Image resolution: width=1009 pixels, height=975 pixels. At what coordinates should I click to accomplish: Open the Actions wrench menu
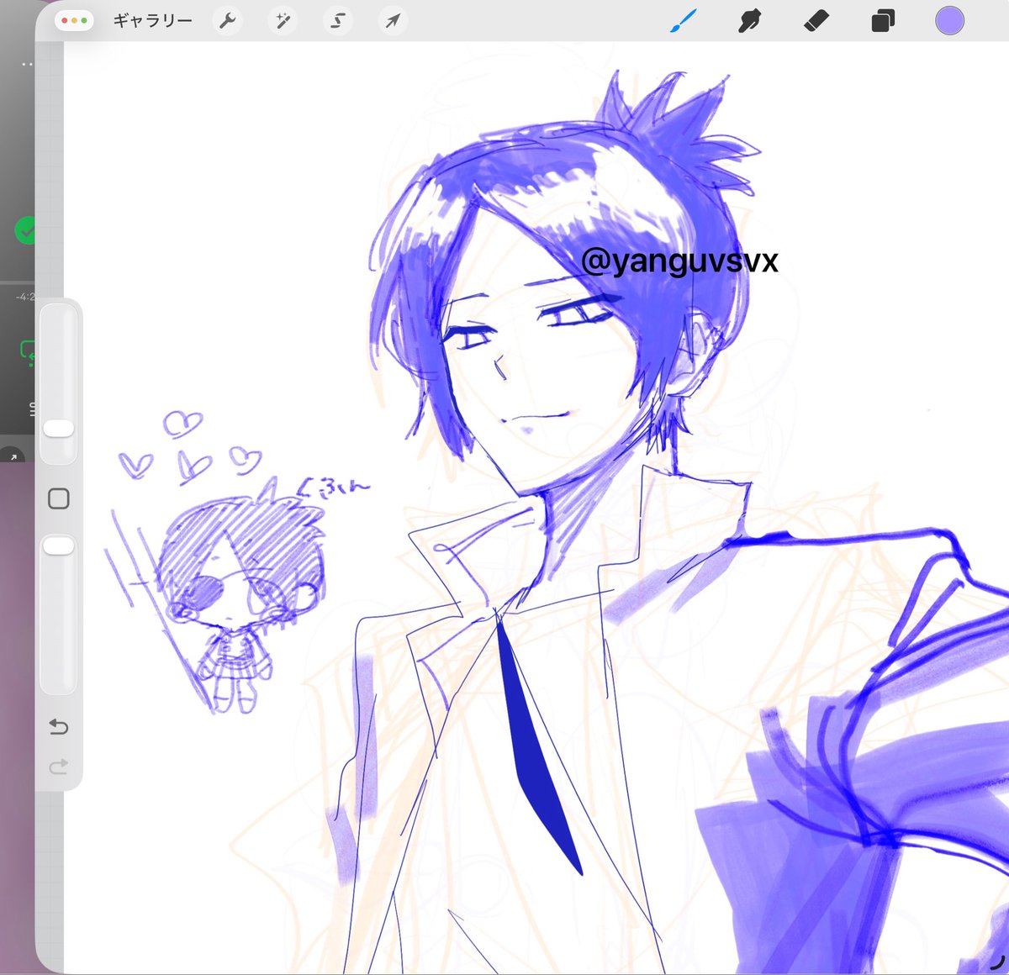tap(227, 21)
